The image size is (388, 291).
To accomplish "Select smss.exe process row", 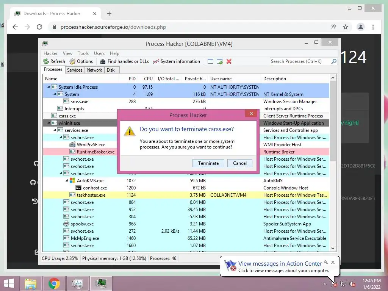I will coord(186,102).
